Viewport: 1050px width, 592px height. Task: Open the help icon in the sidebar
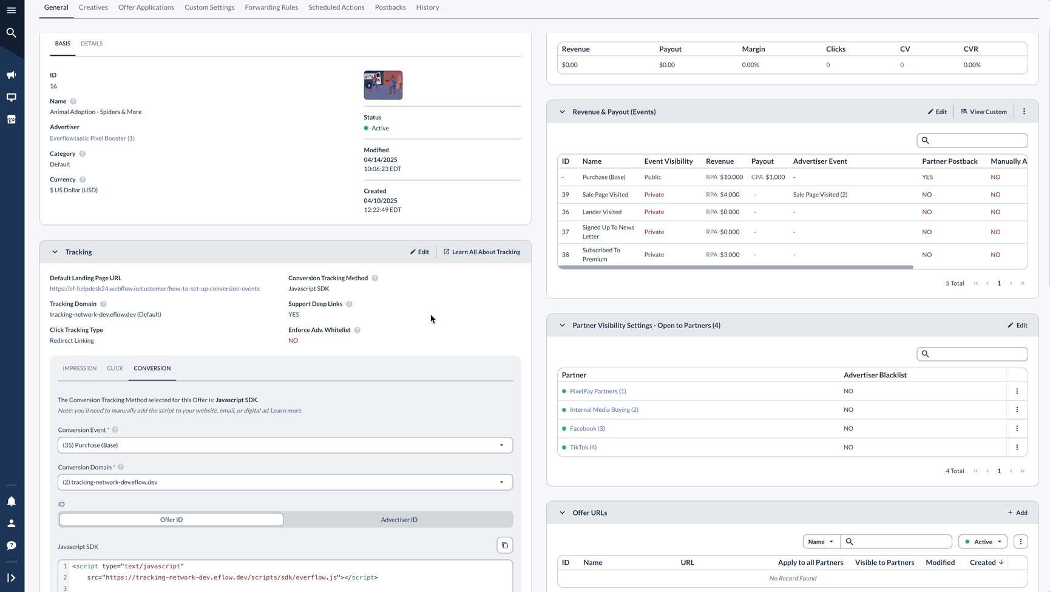point(11,545)
